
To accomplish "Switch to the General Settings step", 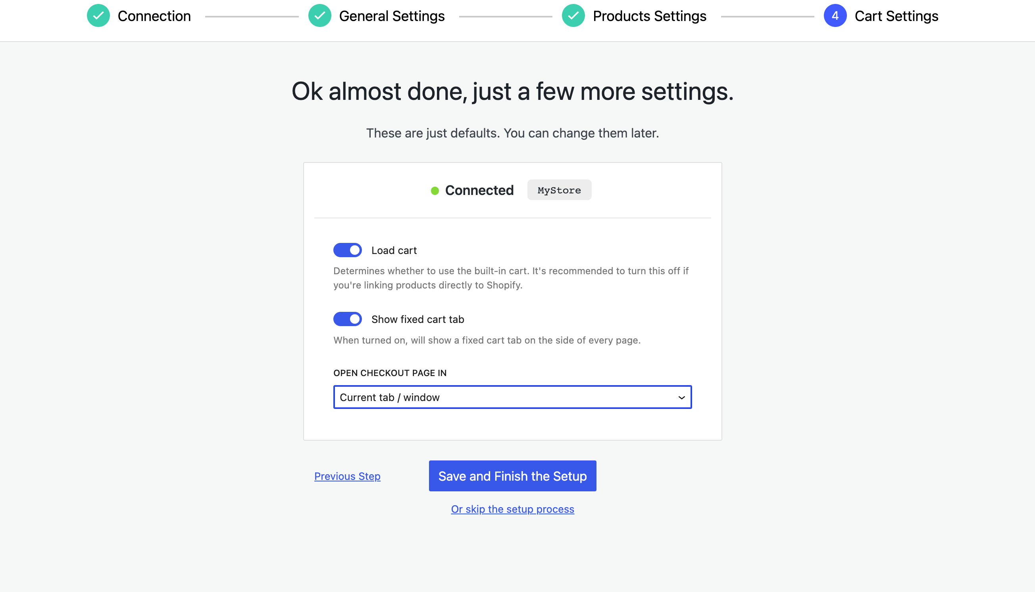I will coord(392,16).
